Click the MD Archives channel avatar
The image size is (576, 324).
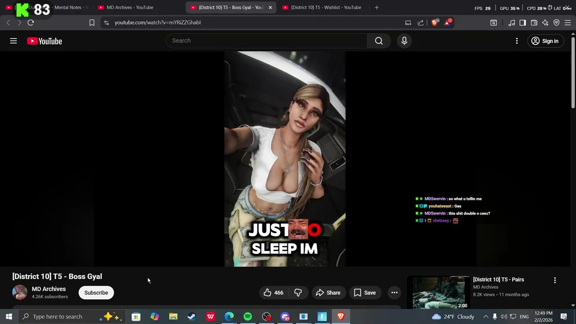[x=19, y=292]
